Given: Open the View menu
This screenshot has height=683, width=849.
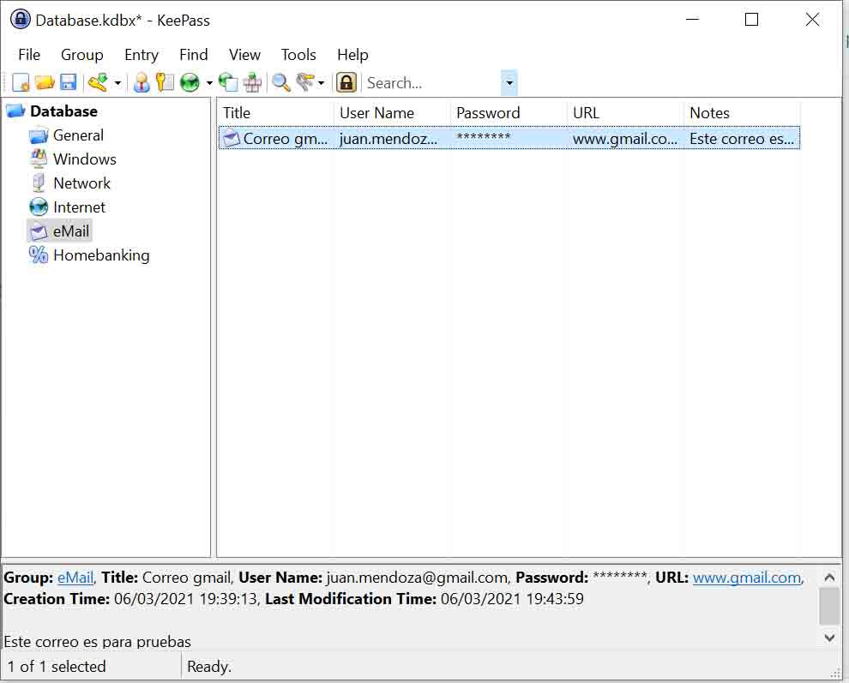Looking at the screenshot, I should pos(244,55).
